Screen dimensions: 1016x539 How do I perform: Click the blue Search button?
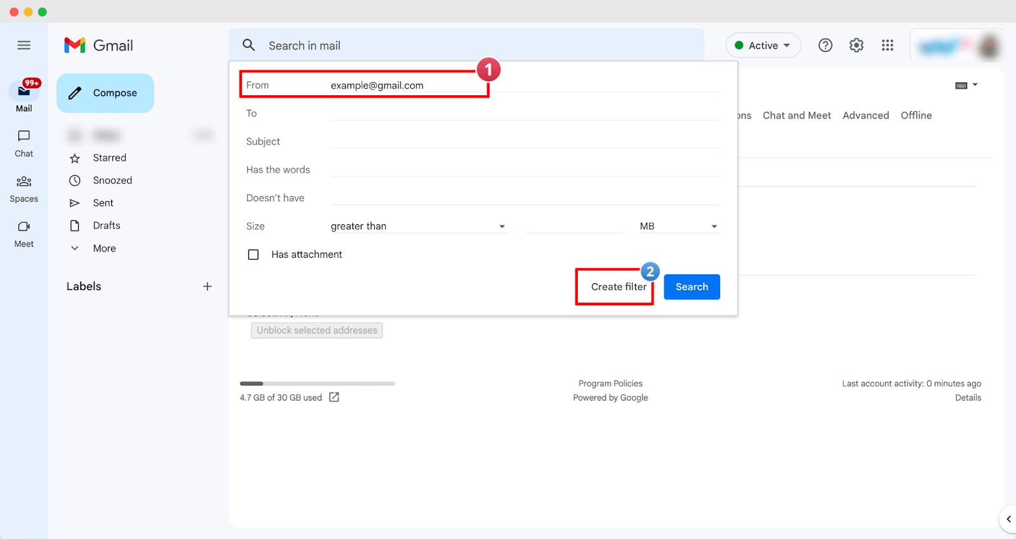tap(692, 287)
